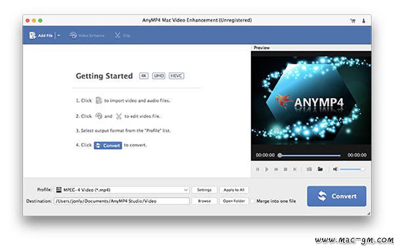Jump to previous frame in preview

click(x=258, y=169)
